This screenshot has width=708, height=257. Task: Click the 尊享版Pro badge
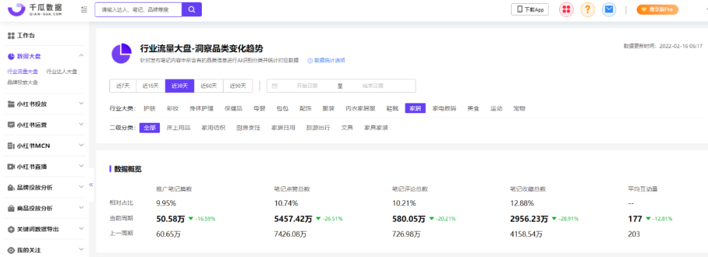click(658, 9)
